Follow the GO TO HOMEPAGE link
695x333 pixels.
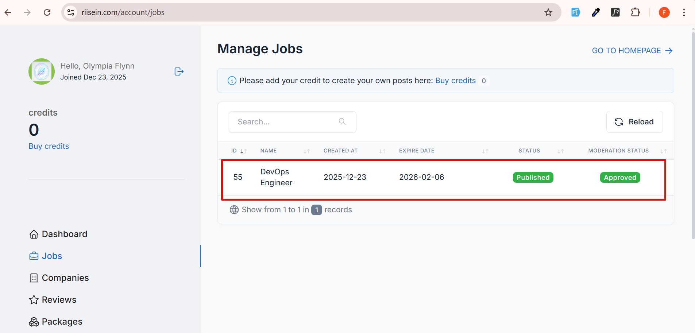click(x=632, y=51)
